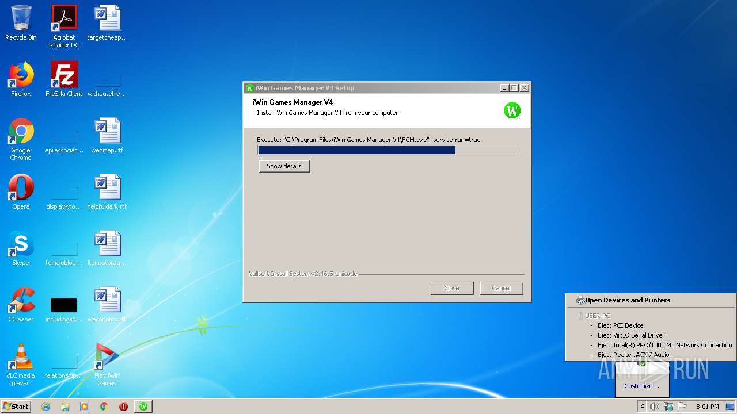The width and height of the screenshot is (737, 414).
Task: Open helpfuldark.rtf document icon
Action: (x=107, y=192)
